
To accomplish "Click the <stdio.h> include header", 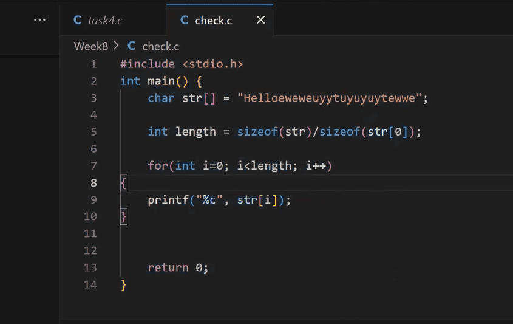I will click(x=213, y=64).
